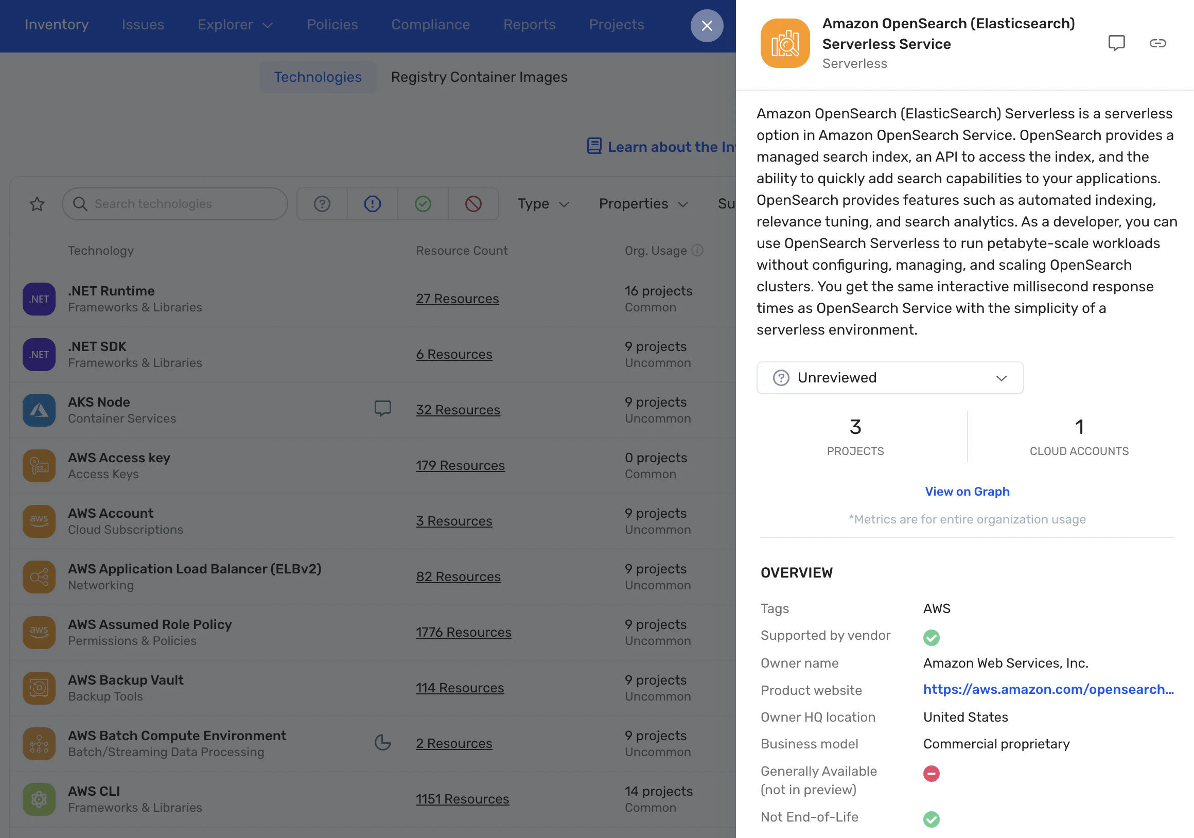Filter by Unwanted red prohibited status
The width and height of the screenshot is (1194, 838).
click(x=473, y=204)
